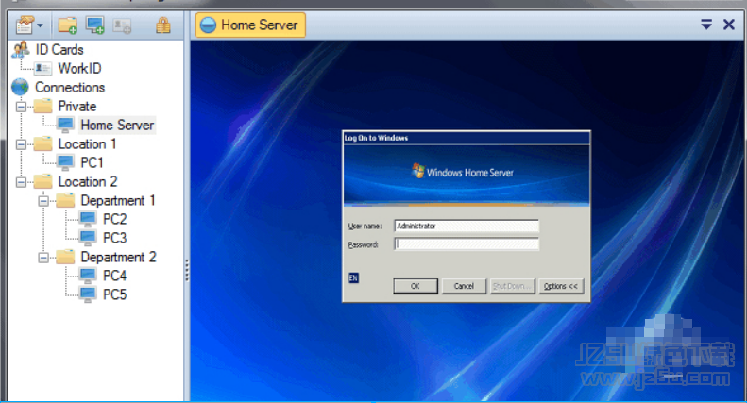This screenshot has width=747, height=403.
Task: Collapse the Location 2 folder
Action: pyautogui.click(x=21, y=182)
